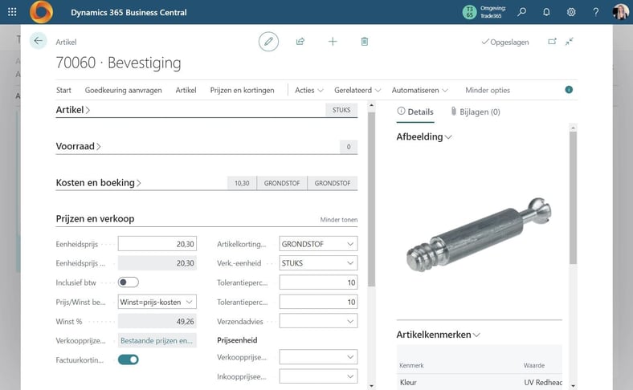Screen dimensions: 633x390
Task: Click the Opgeslagen status indicator
Action: click(505, 42)
